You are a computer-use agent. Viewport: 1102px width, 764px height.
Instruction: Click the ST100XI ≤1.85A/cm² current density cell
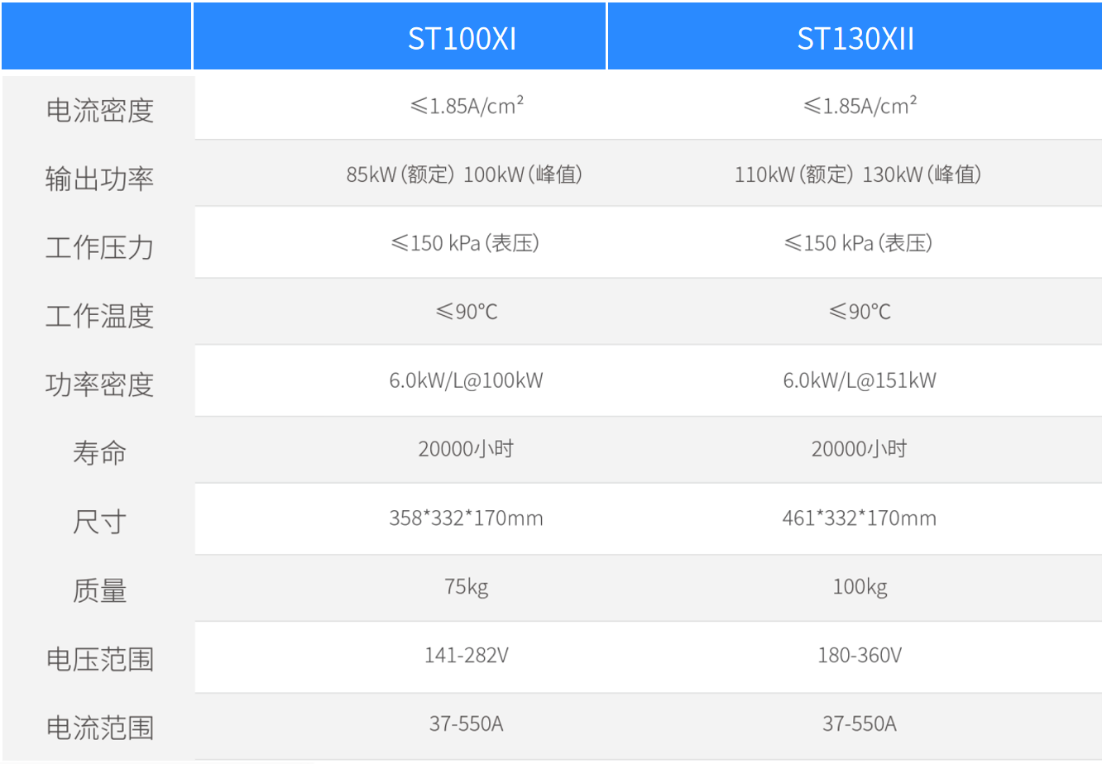pos(467,106)
